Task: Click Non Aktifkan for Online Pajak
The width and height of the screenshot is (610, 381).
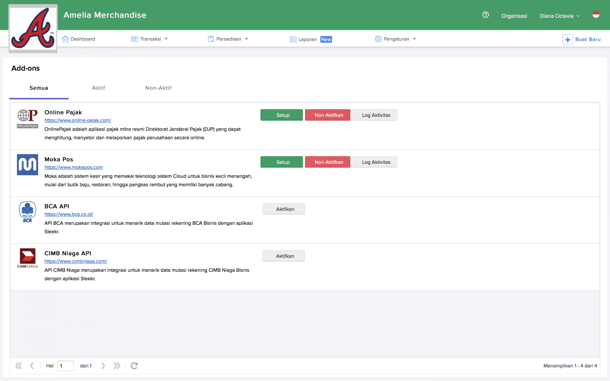Action: point(327,115)
